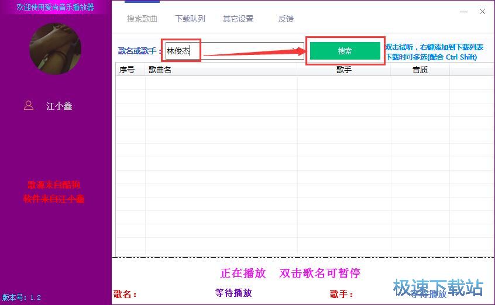495x305 pixels.
Task: Click the 江小鑫 username text
Action: [x=59, y=106]
